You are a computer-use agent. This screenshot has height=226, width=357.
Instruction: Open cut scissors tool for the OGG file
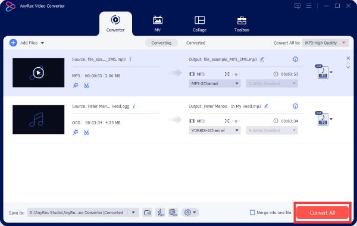point(86,132)
